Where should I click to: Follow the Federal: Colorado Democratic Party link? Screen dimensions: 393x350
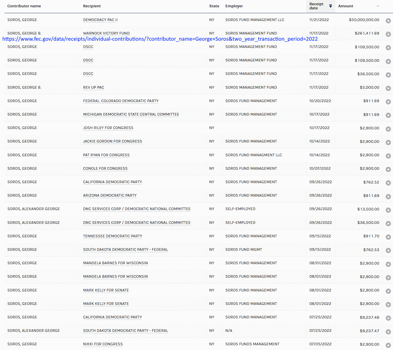[121, 101]
